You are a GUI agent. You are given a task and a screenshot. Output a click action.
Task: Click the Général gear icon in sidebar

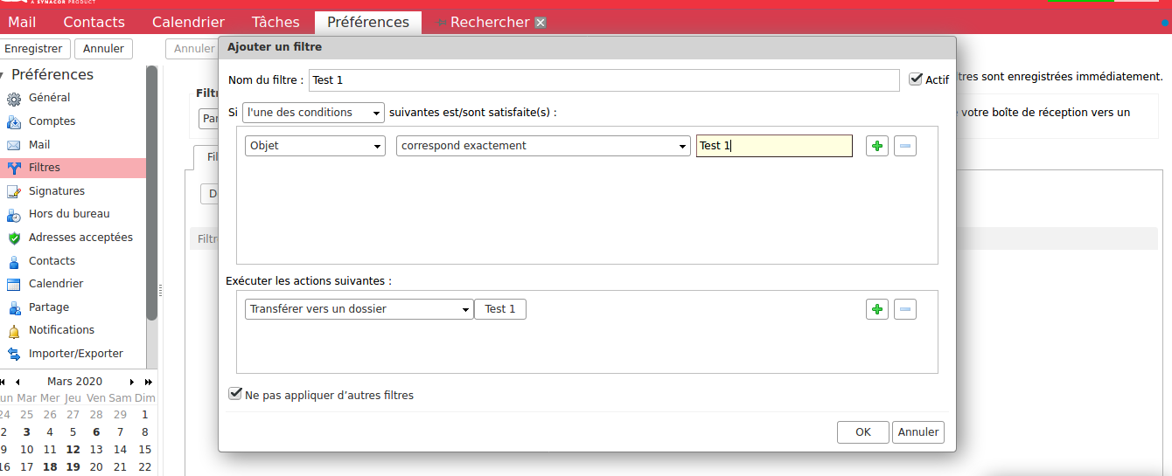14,99
